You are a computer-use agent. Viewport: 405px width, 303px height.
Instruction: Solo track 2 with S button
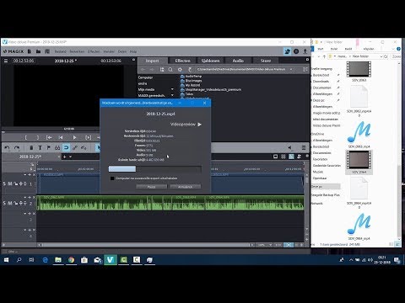pos(4,203)
